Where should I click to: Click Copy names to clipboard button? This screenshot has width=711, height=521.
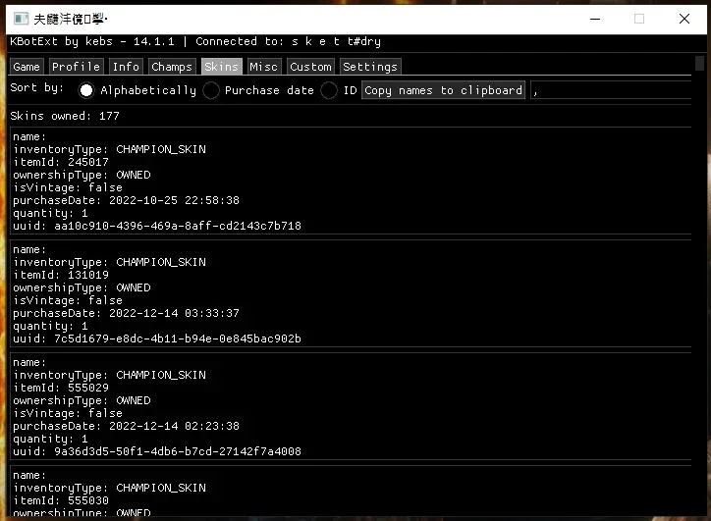click(x=444, y=90)
